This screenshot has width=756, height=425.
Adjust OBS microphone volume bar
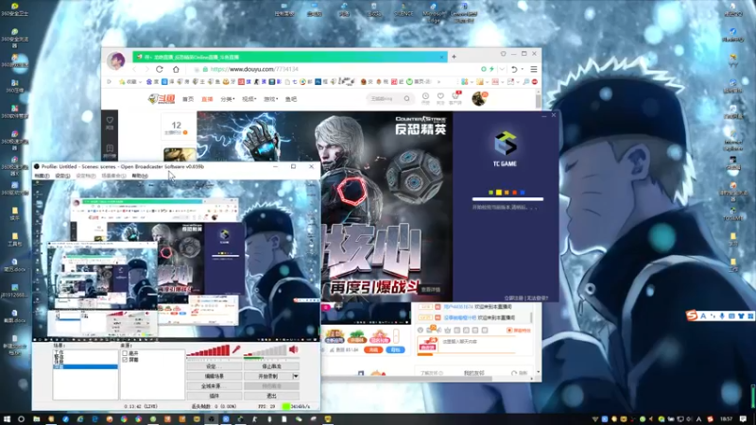coord(208,350)
